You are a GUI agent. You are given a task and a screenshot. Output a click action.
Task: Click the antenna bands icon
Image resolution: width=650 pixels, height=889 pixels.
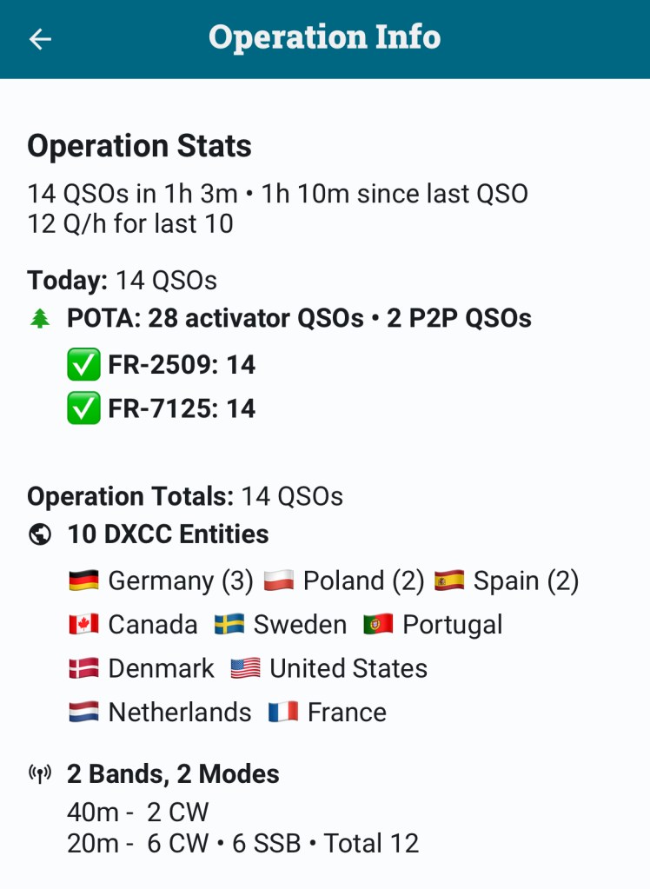pyautogui.click(x=40, y=773)
